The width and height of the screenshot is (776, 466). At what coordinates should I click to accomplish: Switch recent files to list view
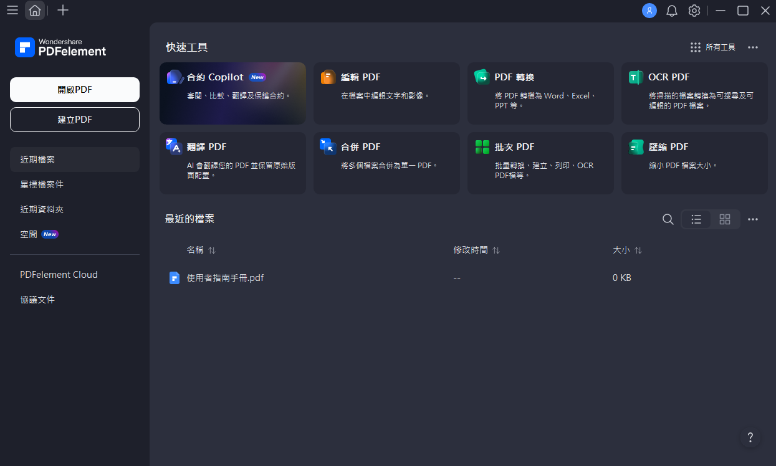[x=696, y=219]
